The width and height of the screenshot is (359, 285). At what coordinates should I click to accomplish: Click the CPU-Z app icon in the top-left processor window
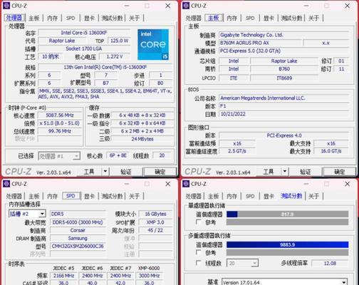click(6, 6)
